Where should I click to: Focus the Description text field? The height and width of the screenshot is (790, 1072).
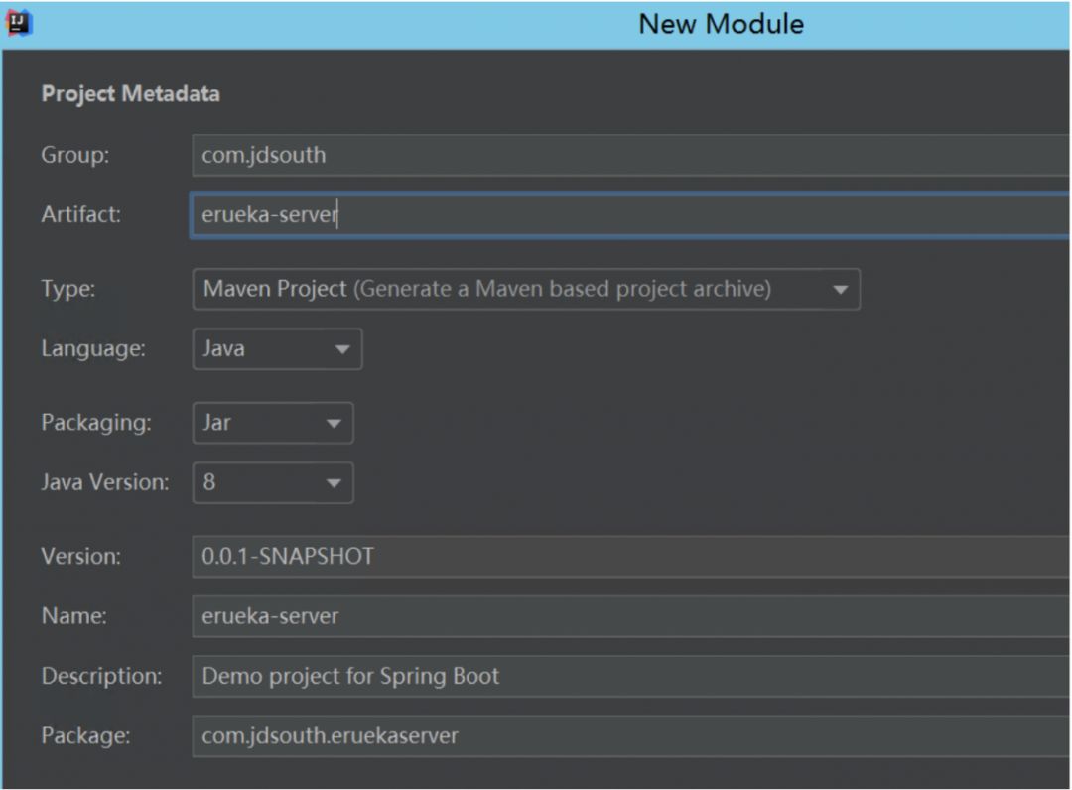[625, 677]
